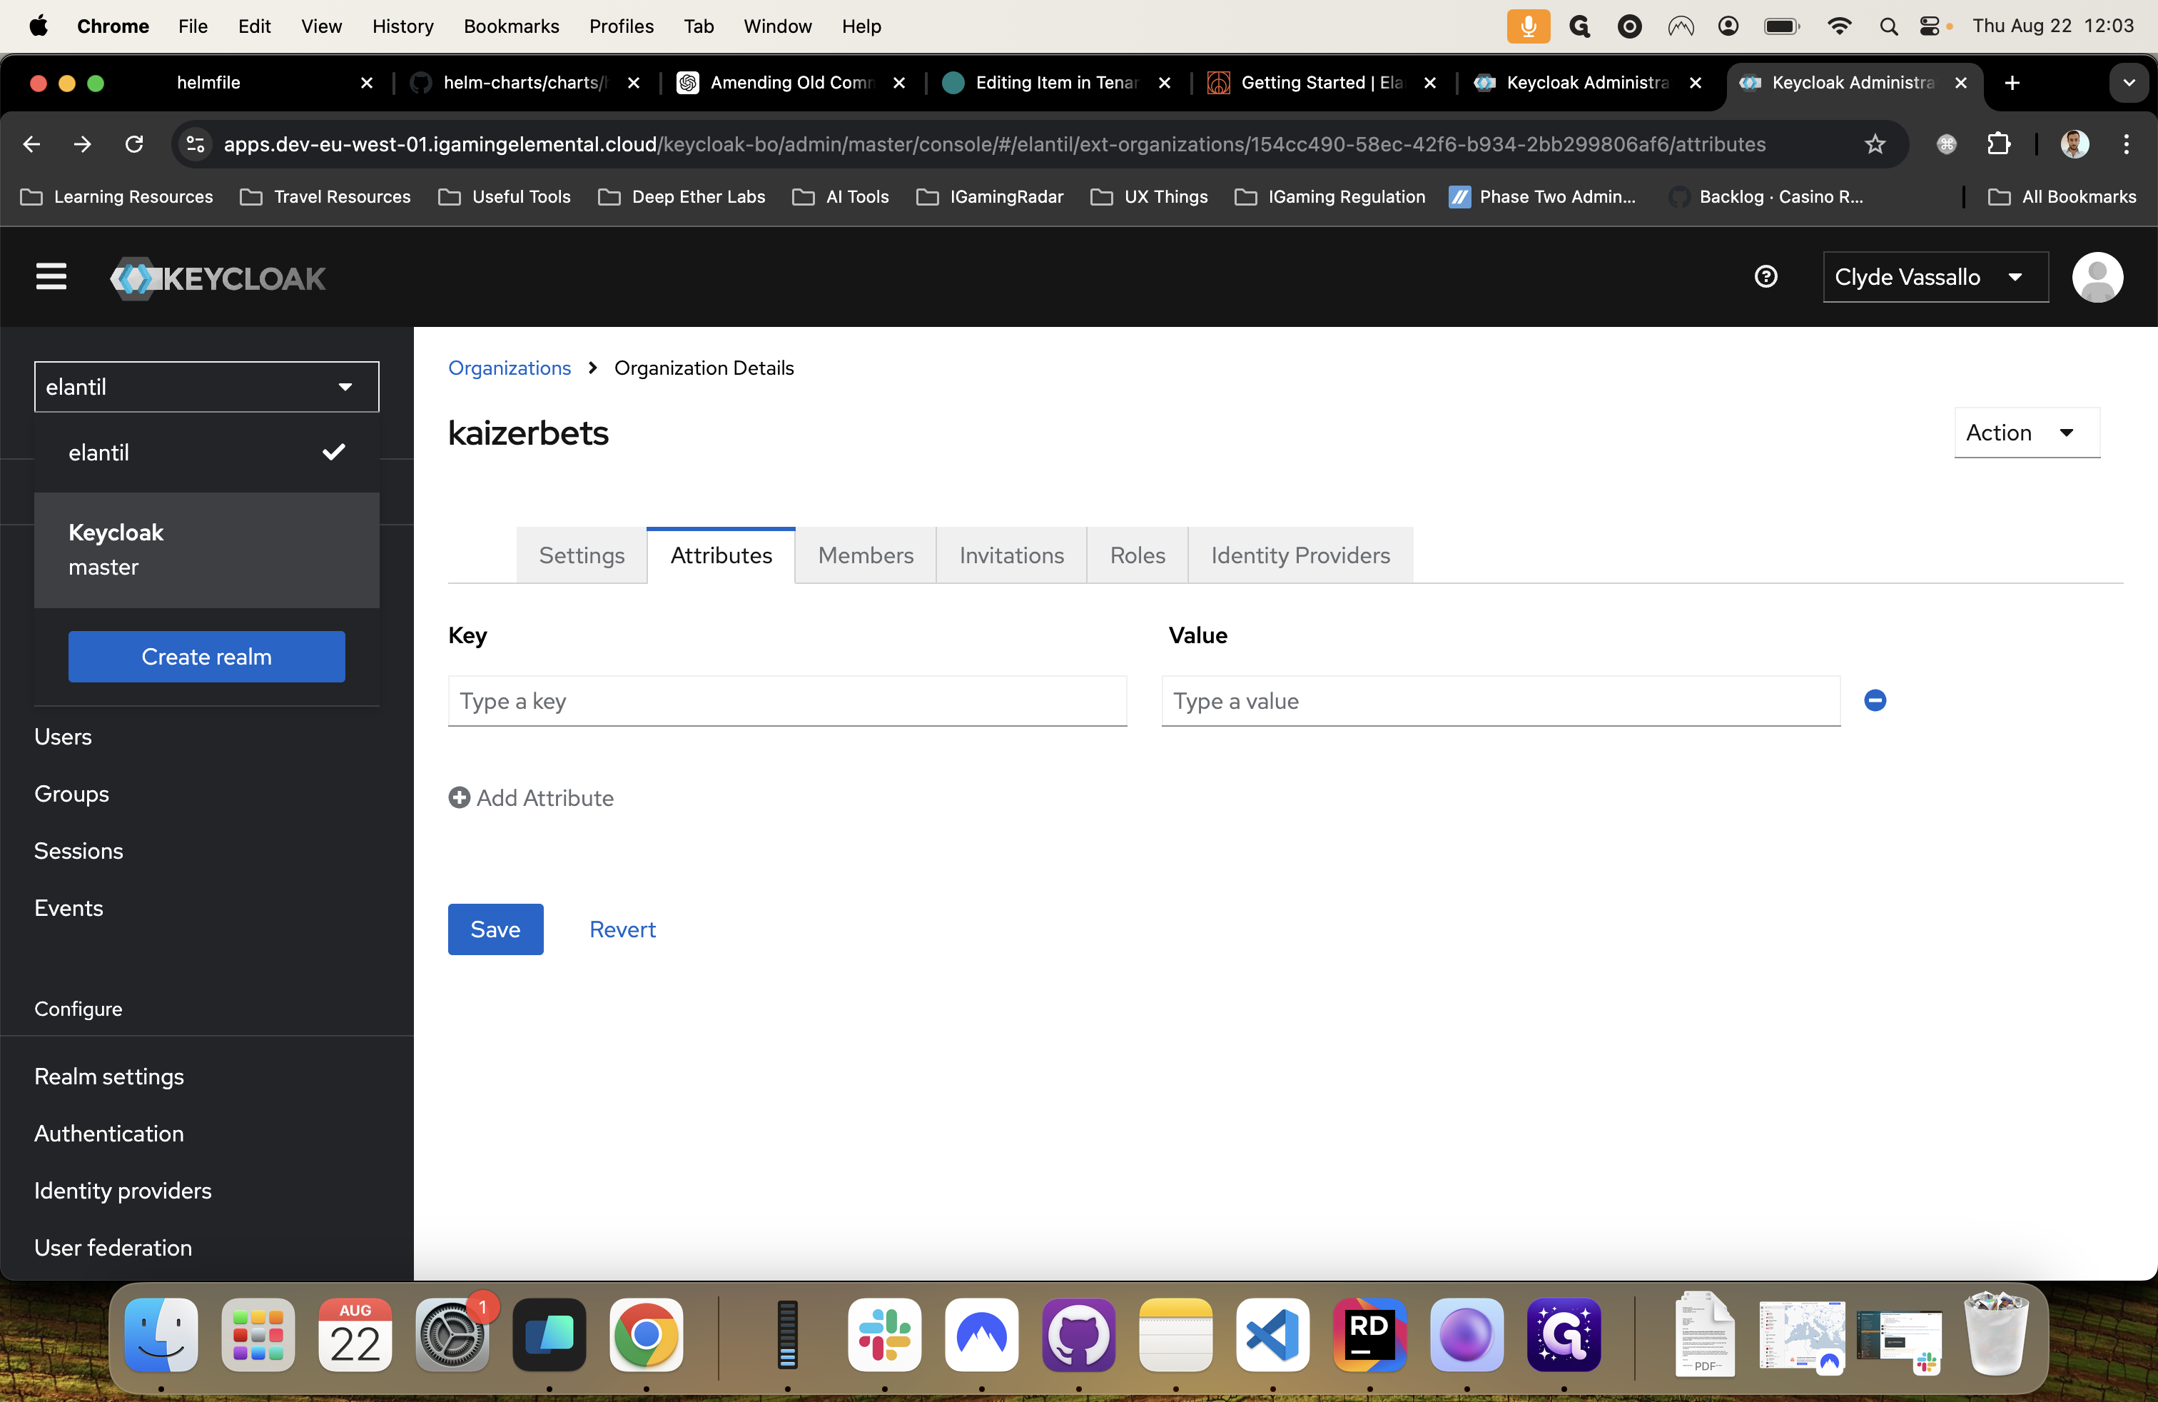The image size is (2158, 1402).
Task: Open Realm settings in sidebar
Action: click(x=108, y=1076)
